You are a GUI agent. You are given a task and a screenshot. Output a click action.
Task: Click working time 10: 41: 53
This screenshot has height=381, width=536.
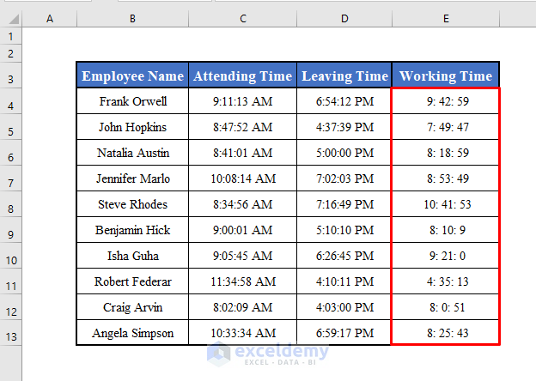pos(446,204)
